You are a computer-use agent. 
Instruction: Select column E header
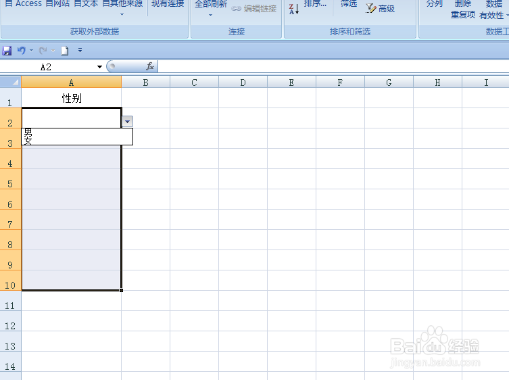291,82
